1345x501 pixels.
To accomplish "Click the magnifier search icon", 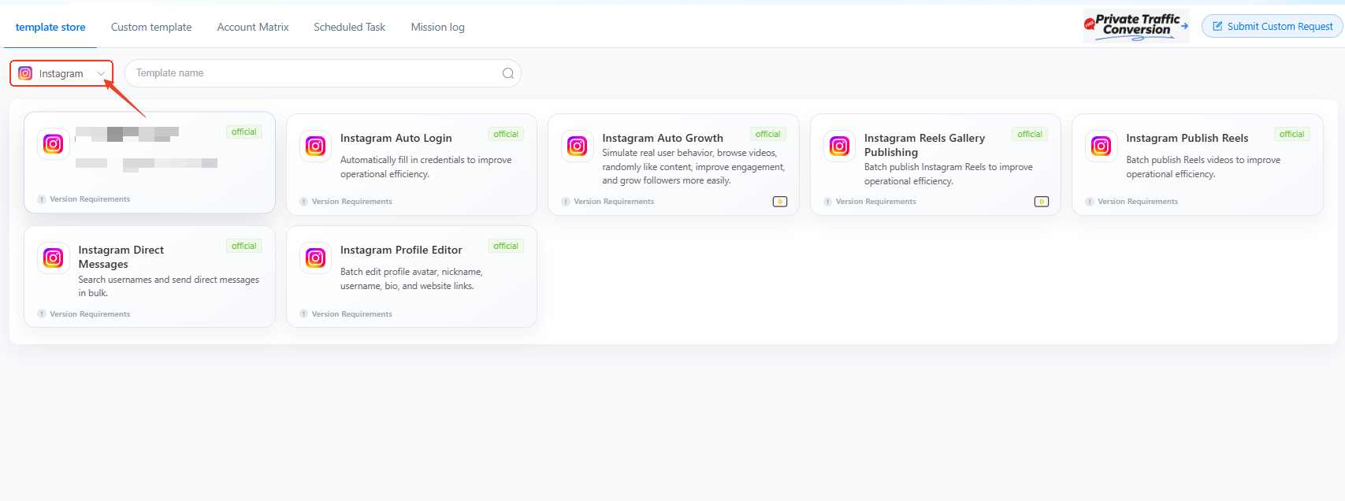I will pyautogui.click(x=508, y=73).
